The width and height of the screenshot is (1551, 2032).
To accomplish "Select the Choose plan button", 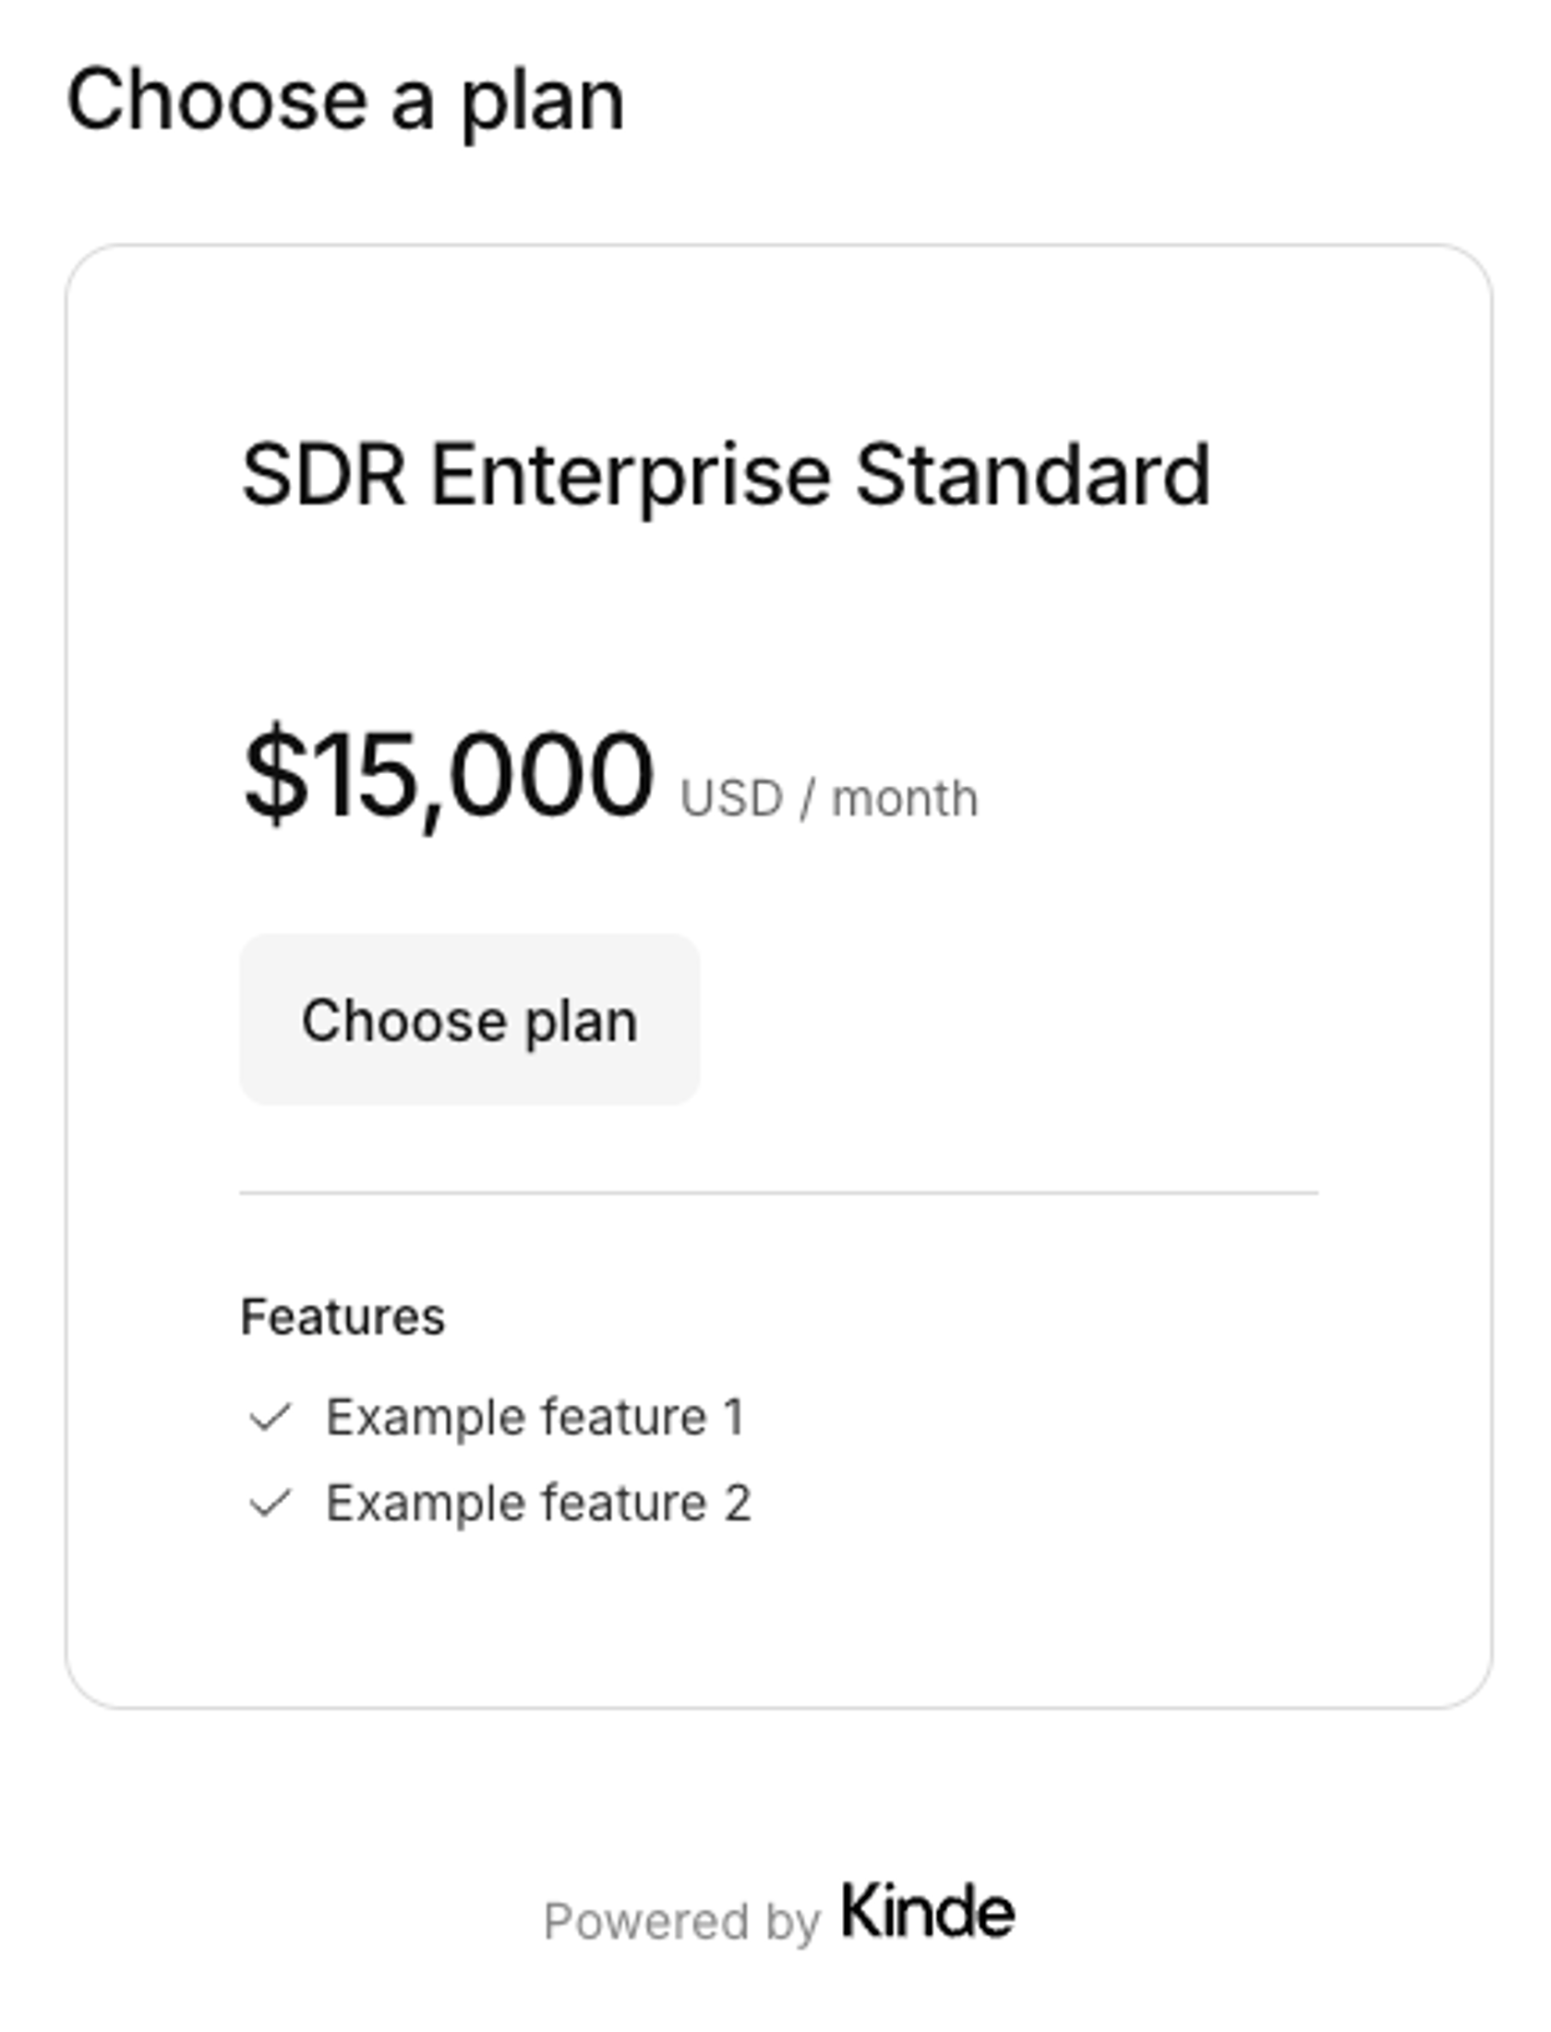I will pos(471,1021).
